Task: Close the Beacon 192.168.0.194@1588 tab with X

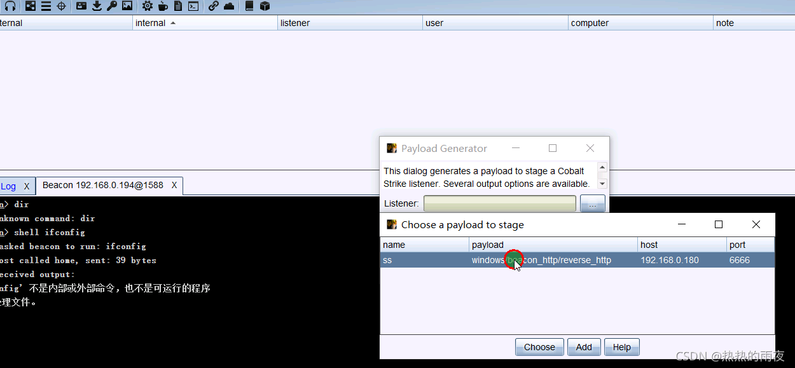Action: (x=175, y=186)
